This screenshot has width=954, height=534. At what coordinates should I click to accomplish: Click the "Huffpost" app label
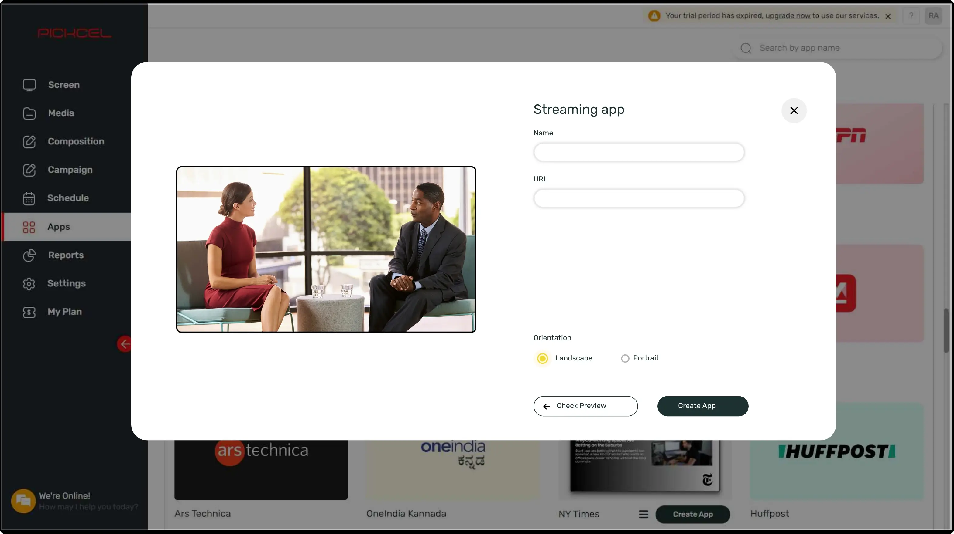[770, 514]
